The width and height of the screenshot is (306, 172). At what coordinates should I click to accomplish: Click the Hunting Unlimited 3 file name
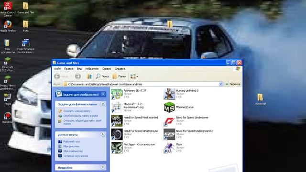point(187,91)
